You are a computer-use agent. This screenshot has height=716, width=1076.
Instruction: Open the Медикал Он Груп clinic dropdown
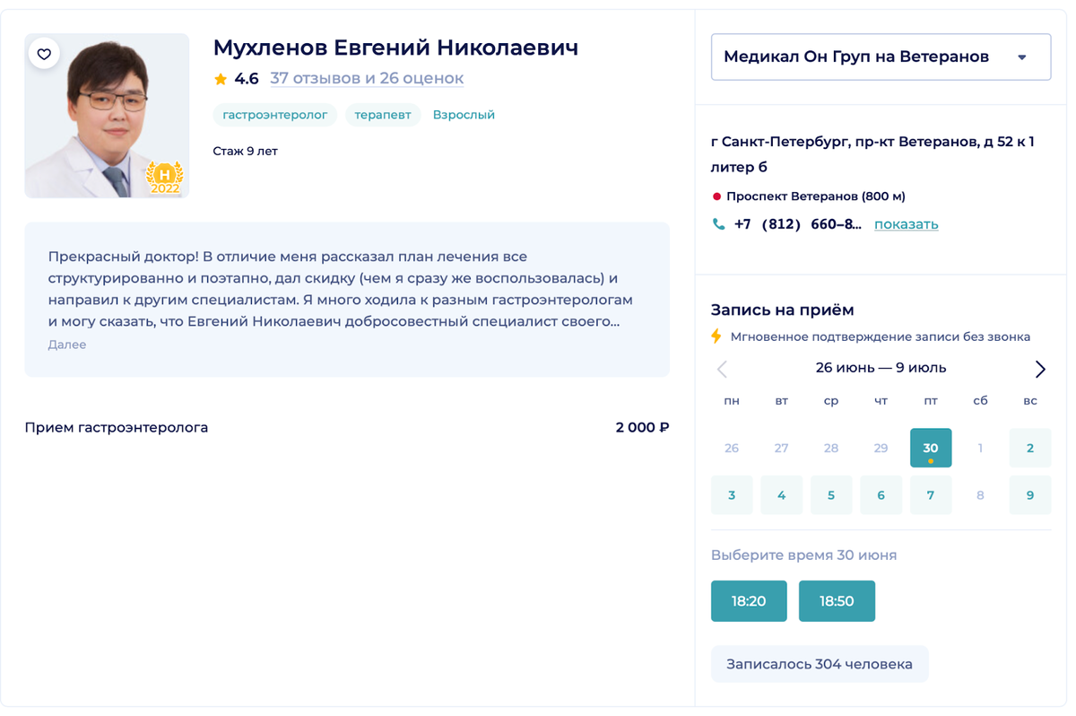(881, 57)
